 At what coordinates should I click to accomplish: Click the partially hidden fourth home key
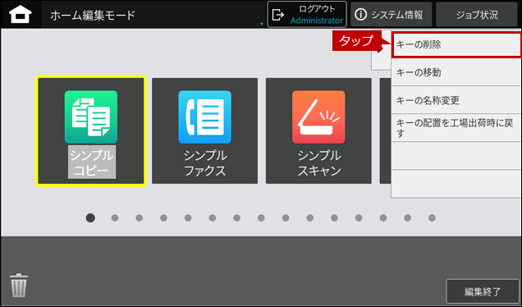[x=386, y=131]
